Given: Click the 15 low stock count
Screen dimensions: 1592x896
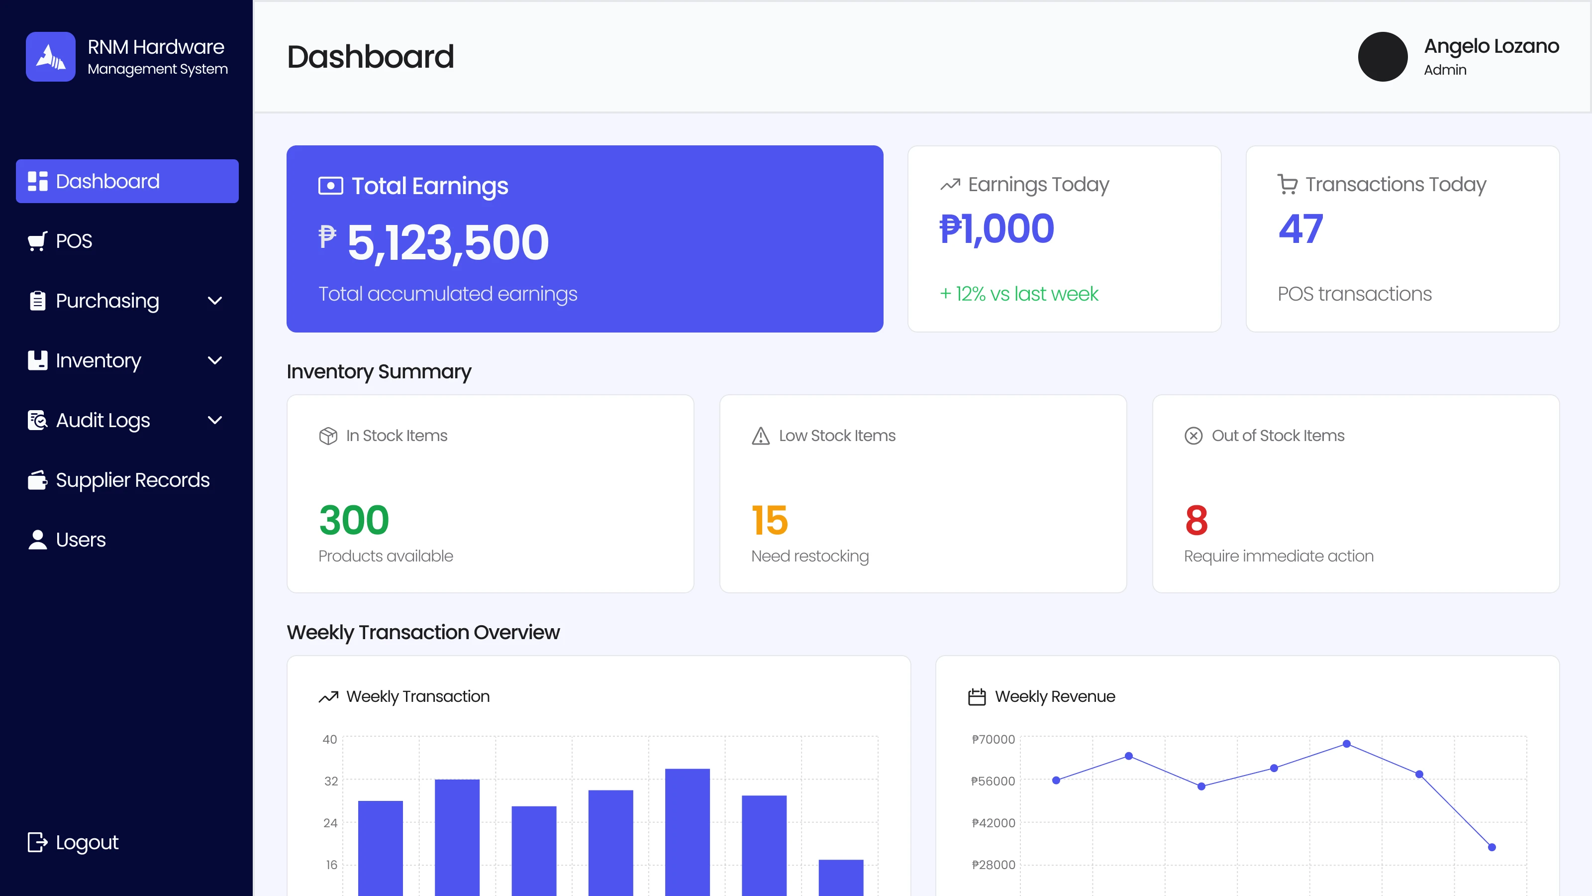Looking at the screenshot, I should [x=770, y=520].
